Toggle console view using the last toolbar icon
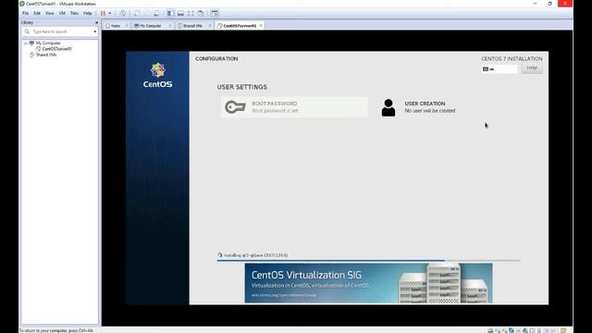 tap(215, 13)
